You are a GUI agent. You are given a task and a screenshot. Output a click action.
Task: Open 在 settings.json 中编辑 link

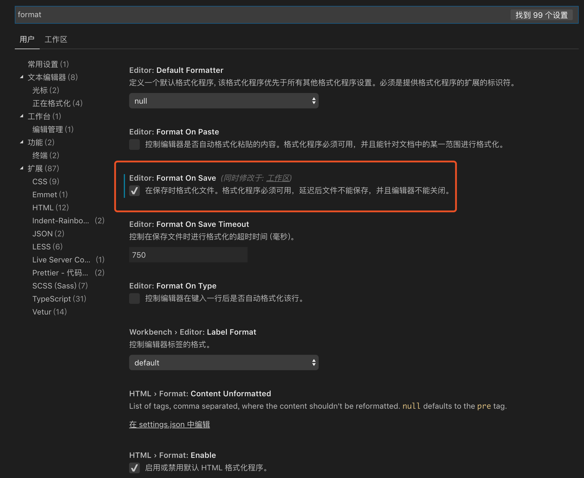point(169,424)
